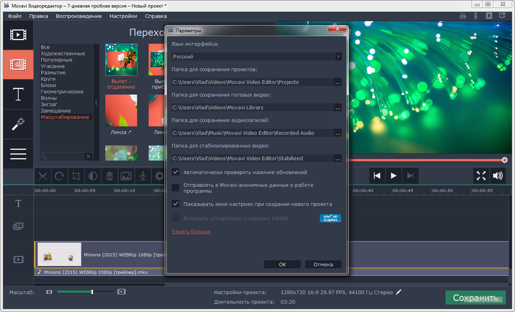515x312 pixels.
Task: Click the microphone Record audio icon
Action: pos(143,176)
